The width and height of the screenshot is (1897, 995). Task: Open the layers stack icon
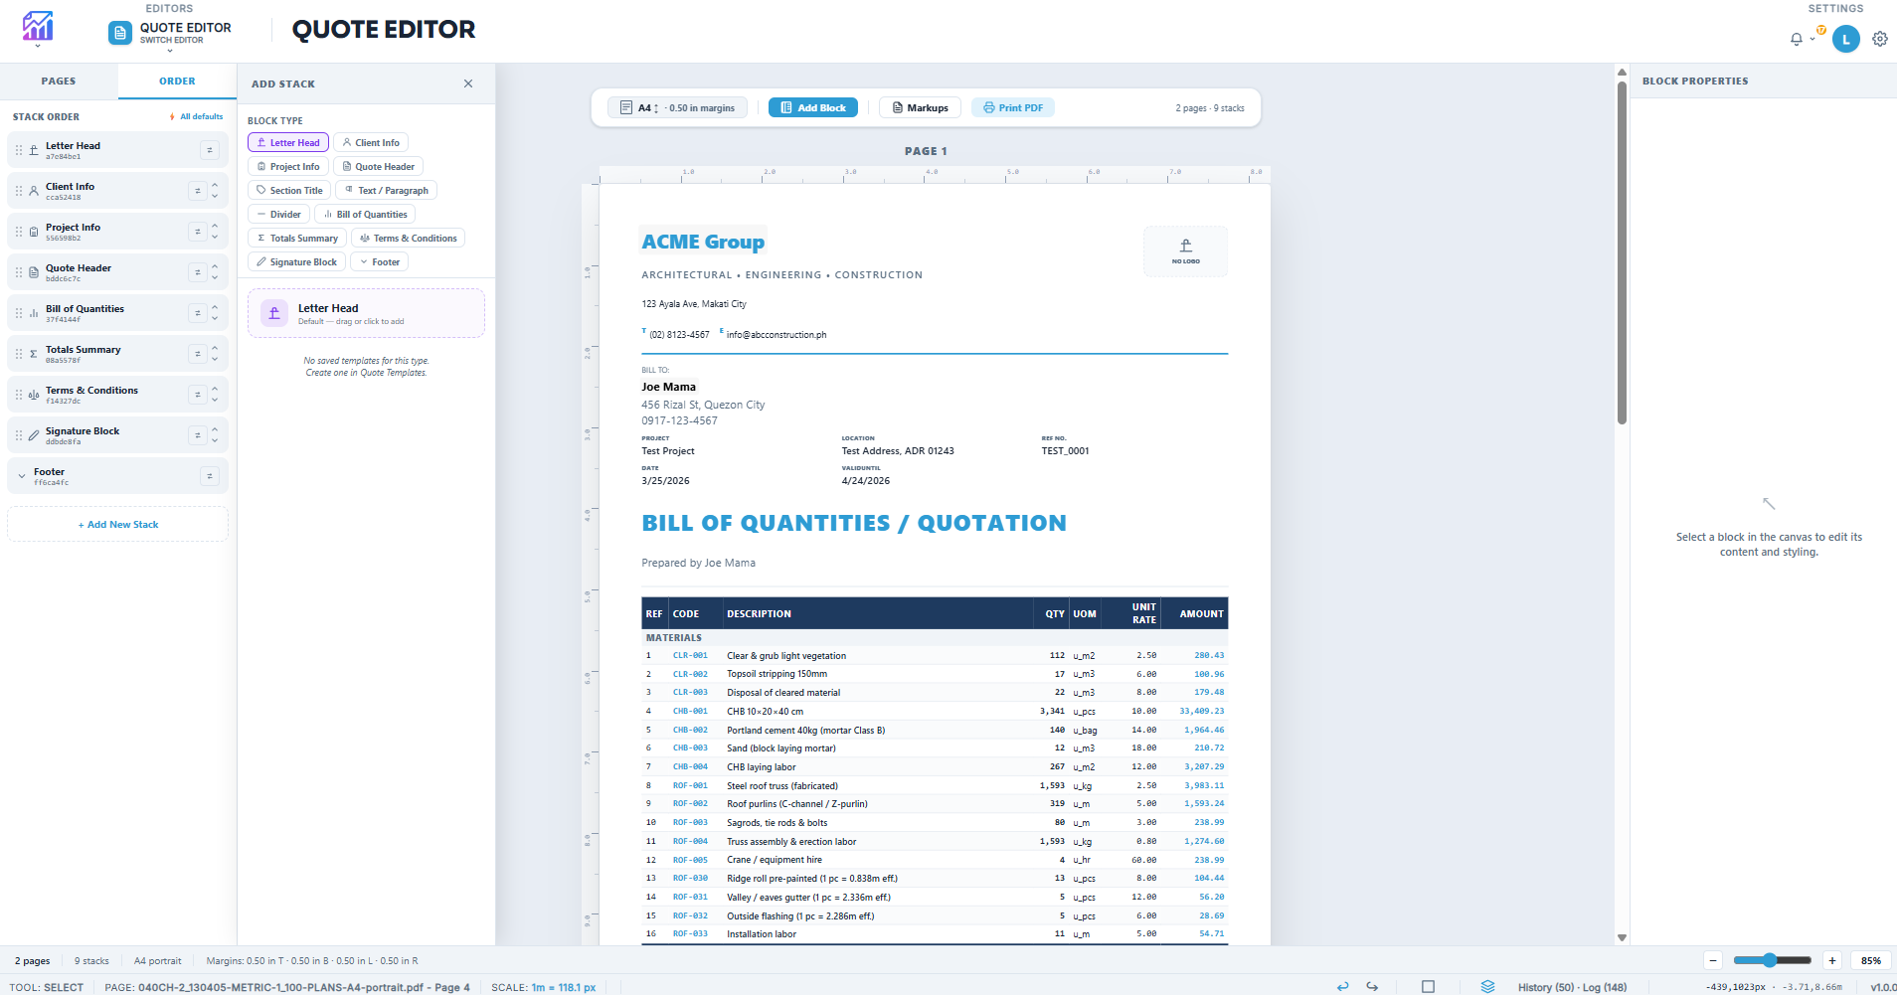tap(1487, 987)
